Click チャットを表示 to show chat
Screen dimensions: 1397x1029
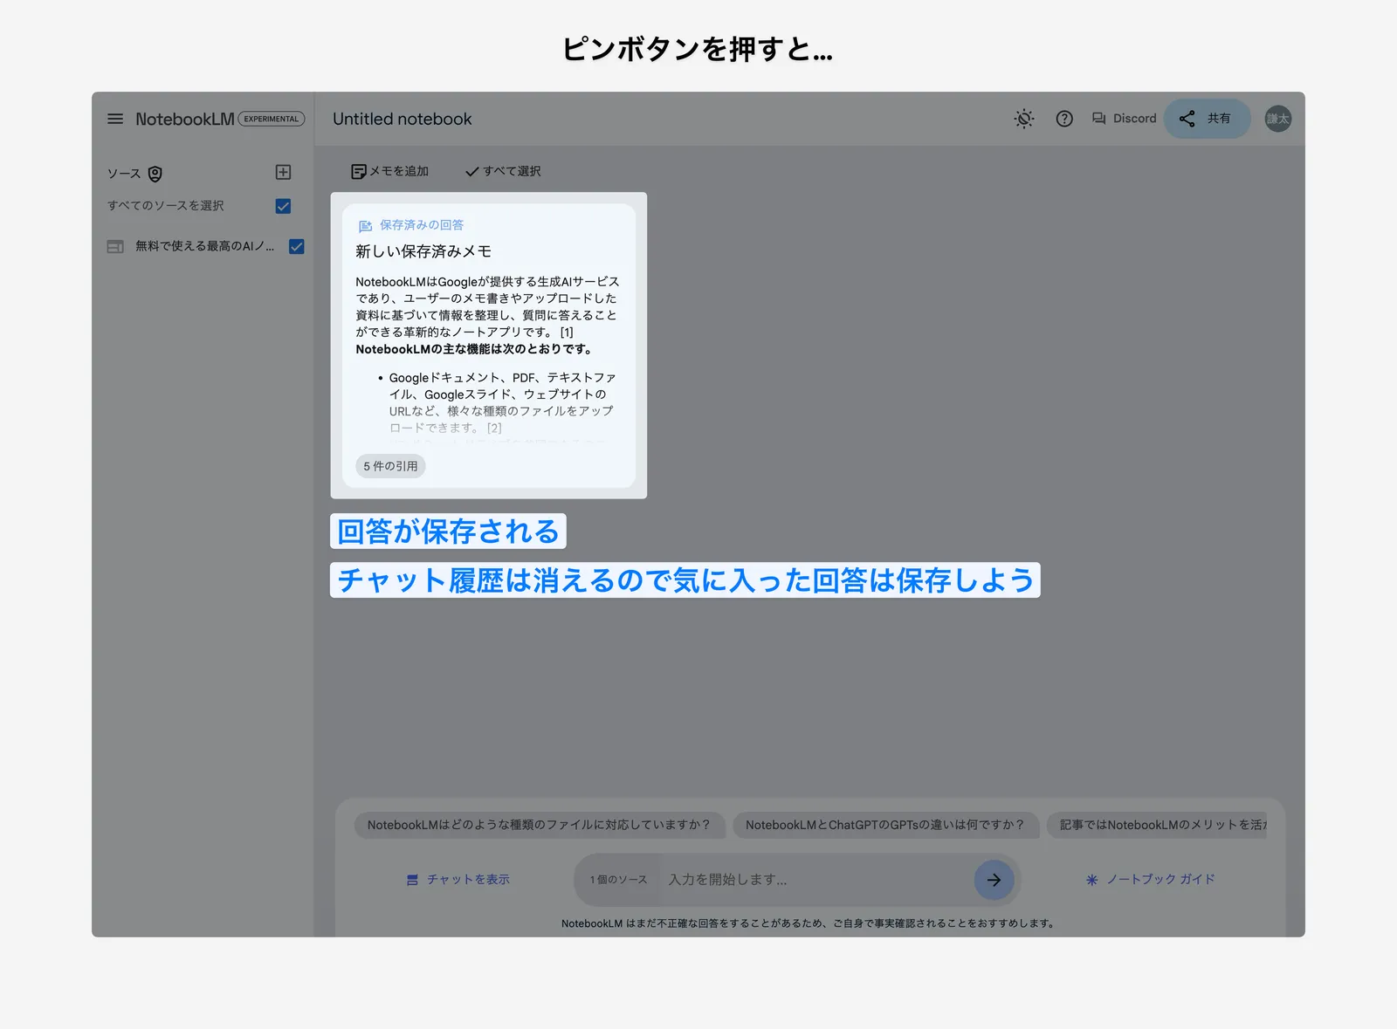(458, 880)
